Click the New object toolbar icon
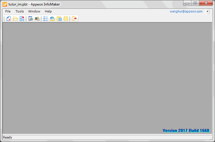215x142 pixels. pos(9,19)
